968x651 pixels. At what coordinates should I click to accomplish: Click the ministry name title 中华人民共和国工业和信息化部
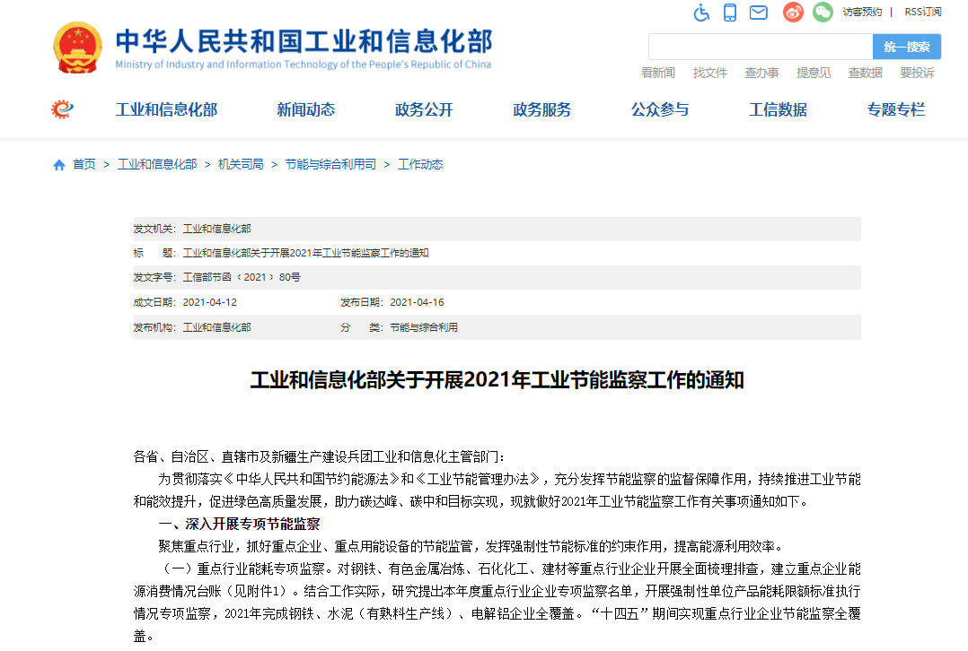click(304, 40)
